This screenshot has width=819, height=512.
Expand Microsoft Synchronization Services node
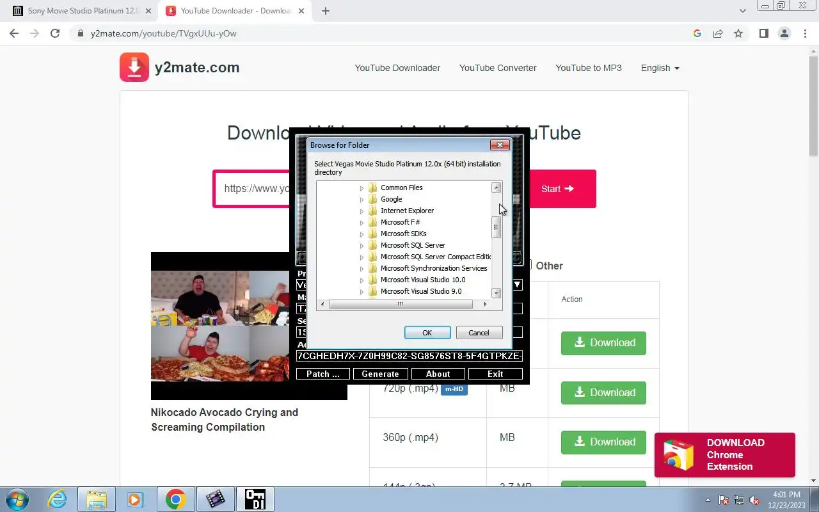362,269
